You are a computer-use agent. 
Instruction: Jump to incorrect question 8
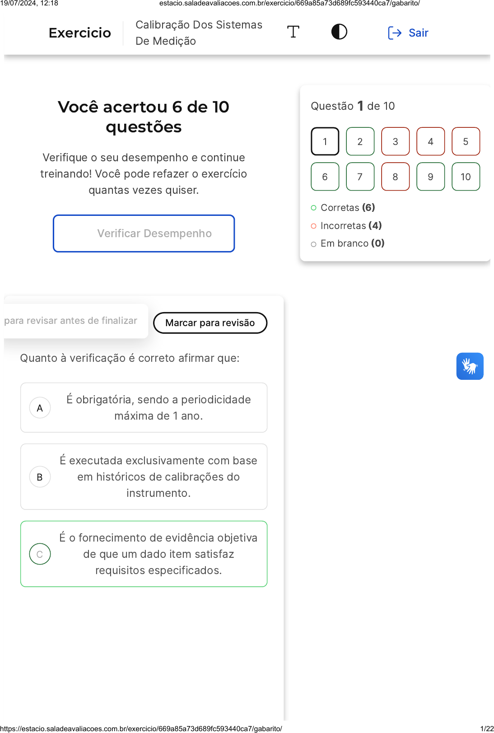coord(395,177)
